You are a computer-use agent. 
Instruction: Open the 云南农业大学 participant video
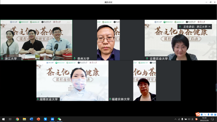(181, 40)
